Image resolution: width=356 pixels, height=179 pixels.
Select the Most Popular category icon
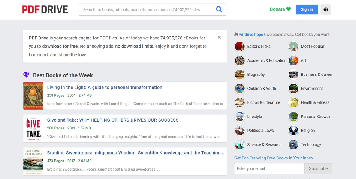(x=293, y=47)
